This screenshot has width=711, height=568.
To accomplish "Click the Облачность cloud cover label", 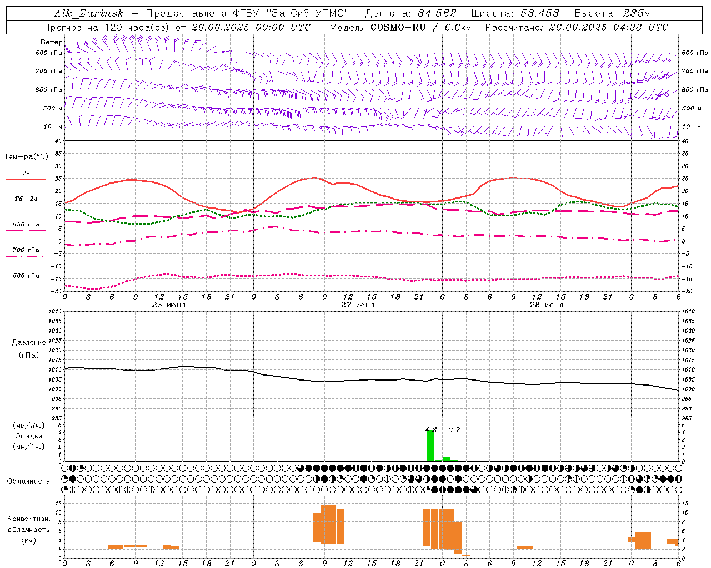I will pyautogui.click(x=28, y=481).
